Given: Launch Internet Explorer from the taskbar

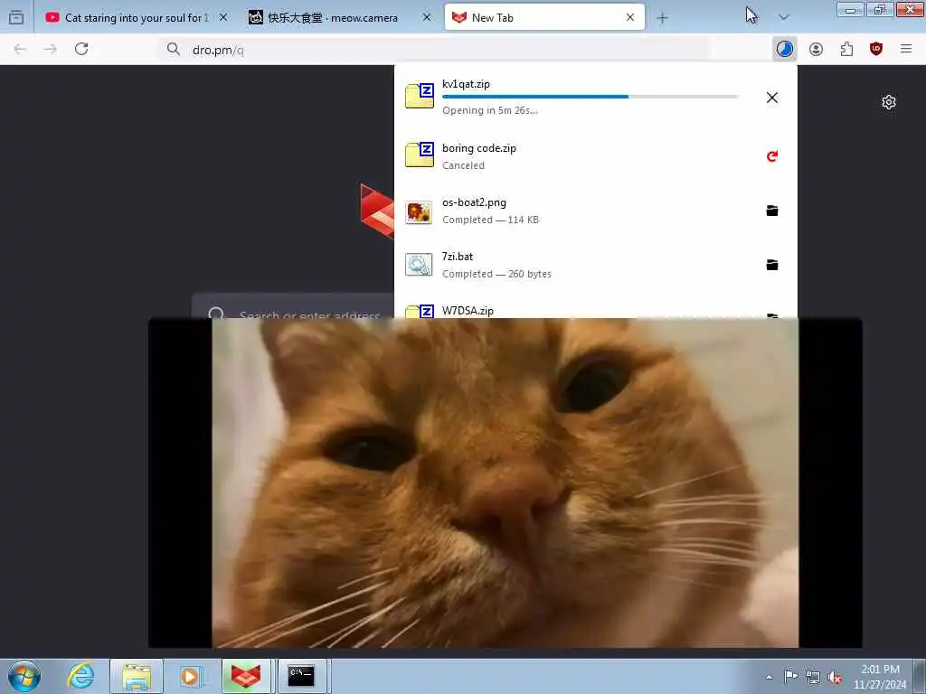Looking at the screenshot, I should 80,676.
